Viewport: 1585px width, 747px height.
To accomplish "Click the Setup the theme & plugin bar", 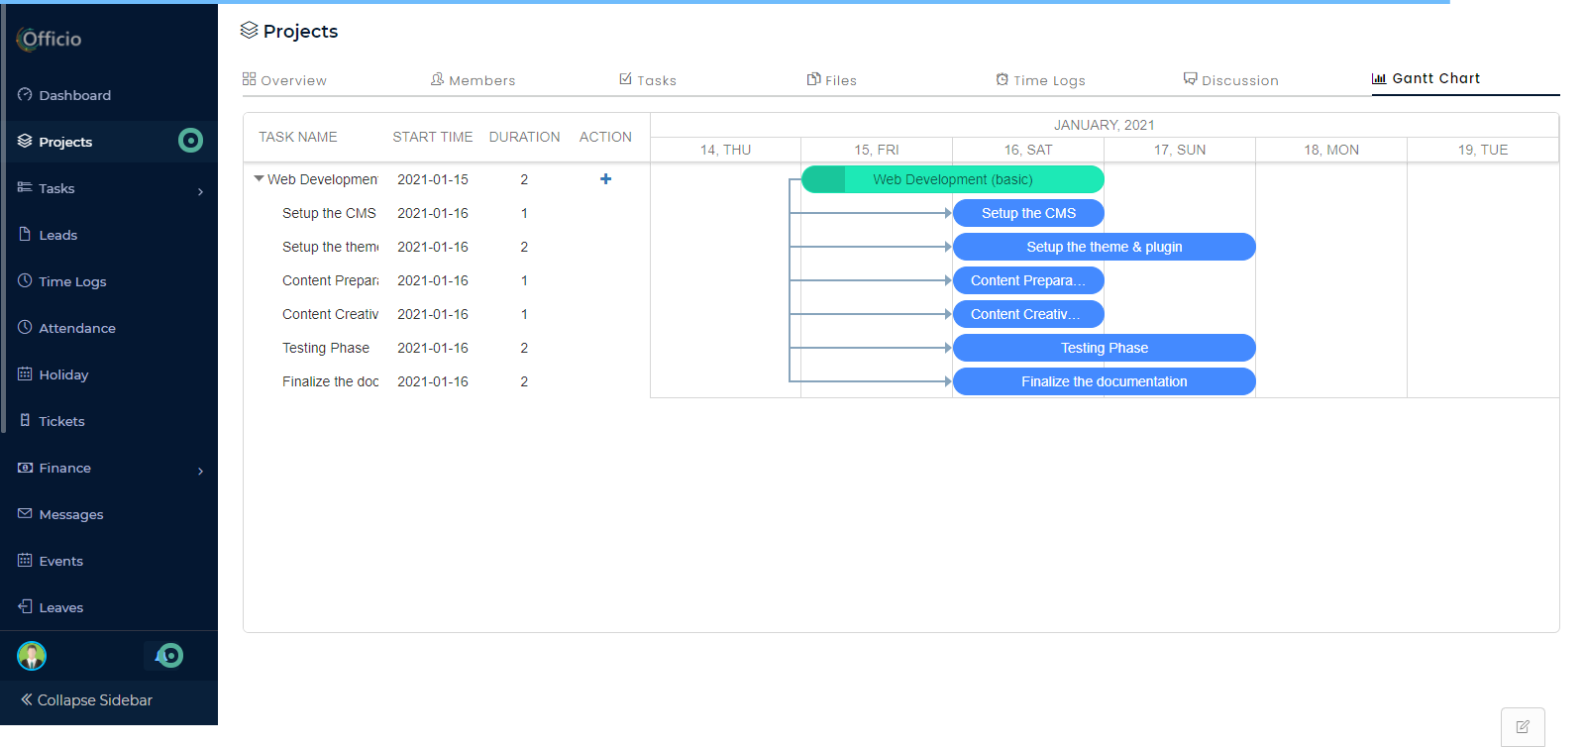I will (1105, 247).
